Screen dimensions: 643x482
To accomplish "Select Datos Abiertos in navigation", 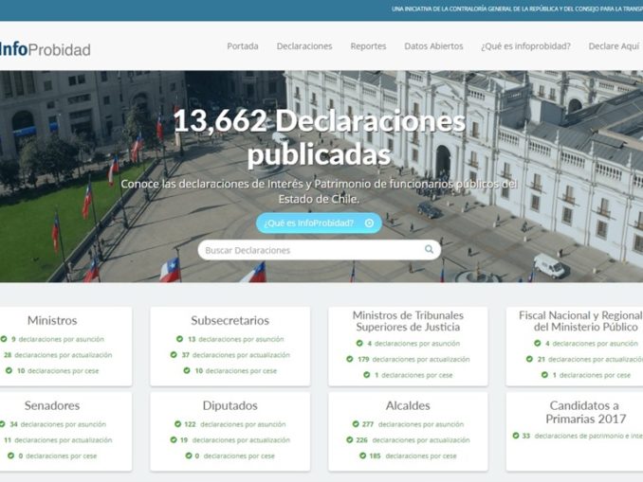I will coord(433,46).
